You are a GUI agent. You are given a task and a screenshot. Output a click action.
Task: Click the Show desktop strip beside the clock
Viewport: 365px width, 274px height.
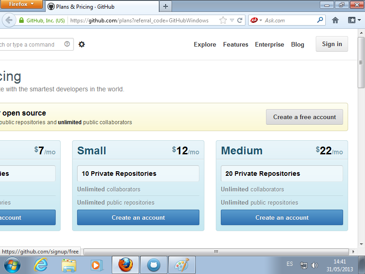tap(362, 265)
